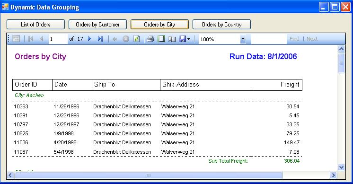
Task: Select order ID 10825
Action: pyautogui.click(x=21, y=133)
